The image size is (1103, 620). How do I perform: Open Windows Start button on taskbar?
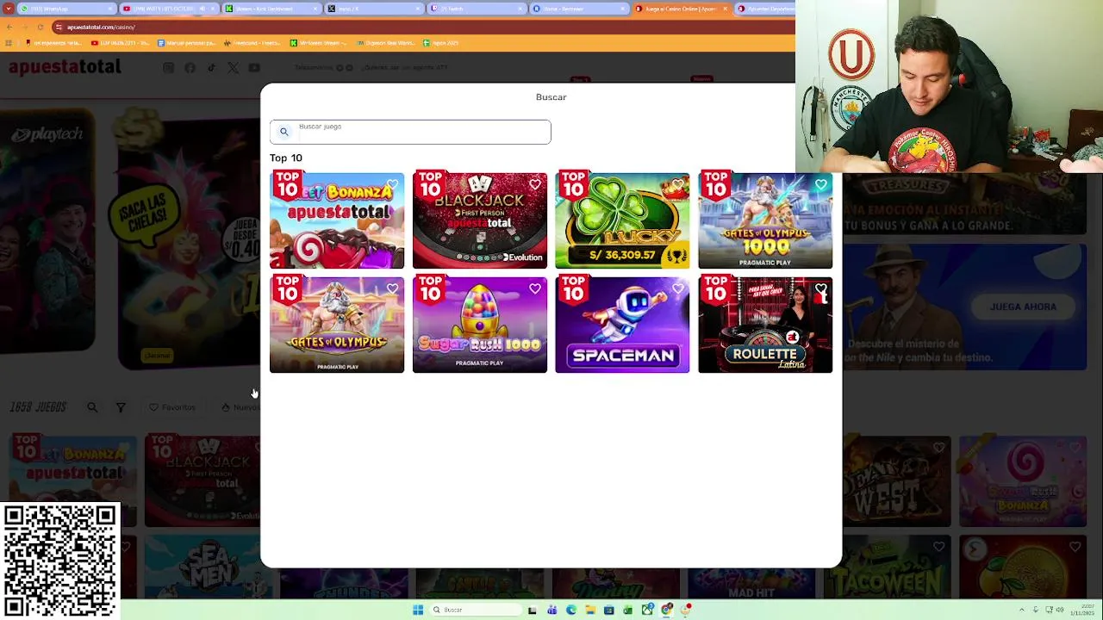418,610
